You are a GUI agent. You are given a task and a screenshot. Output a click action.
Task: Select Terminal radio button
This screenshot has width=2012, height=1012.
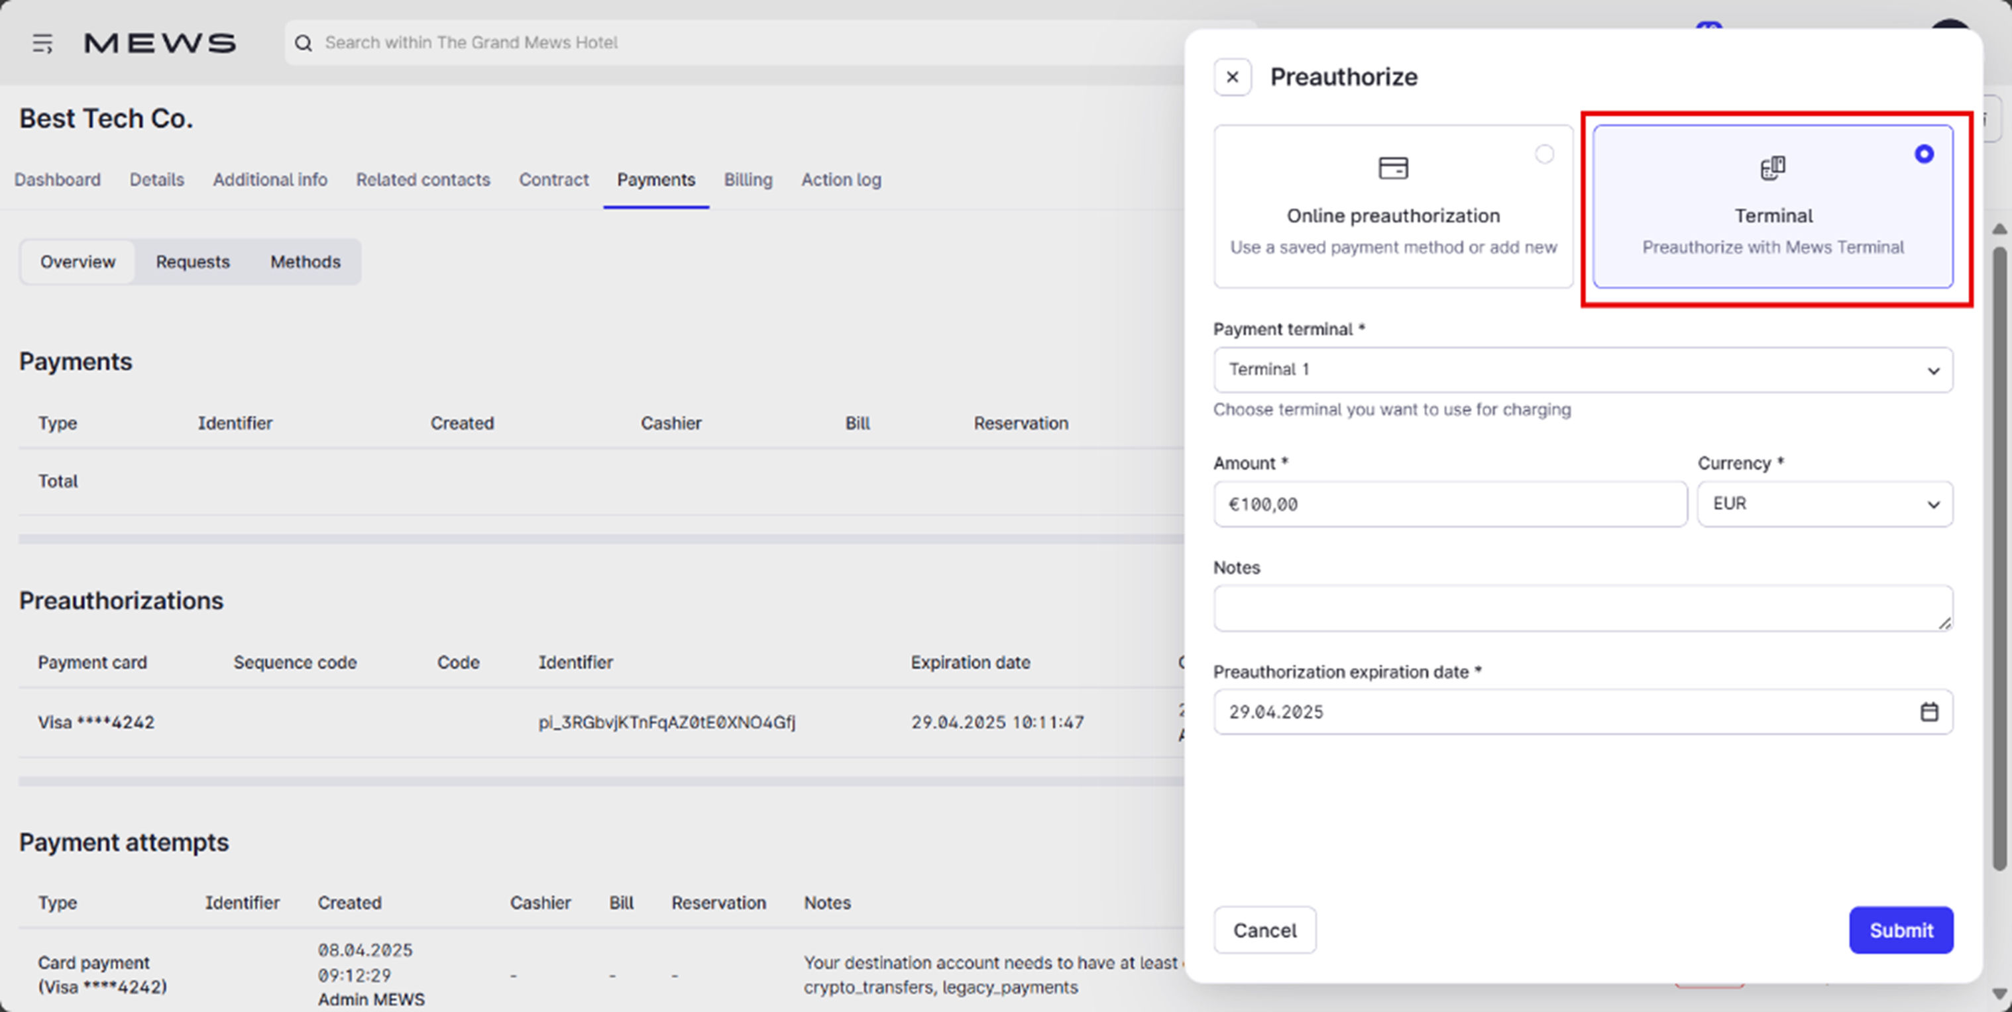pyautogui.click(x=1924, y=154)
